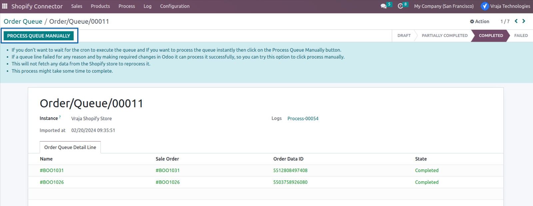Click the Vraja Technologies user avatar
533x206 pixels.
tap(485, 6)
